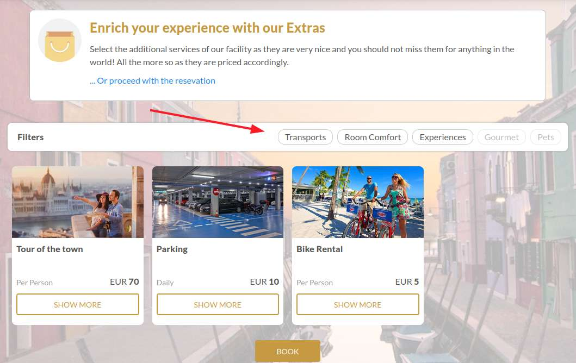Enable the Experiences filter chip

click(x=443, y=137)
